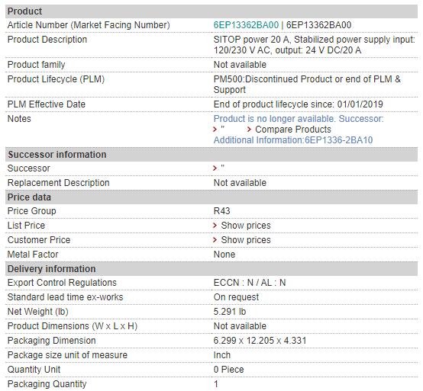Click the Net Weight 5.291 lb value
Screen dimensions: 423x391
point(230,312)
